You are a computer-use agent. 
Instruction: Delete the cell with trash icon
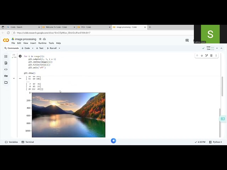coord(211,56)
